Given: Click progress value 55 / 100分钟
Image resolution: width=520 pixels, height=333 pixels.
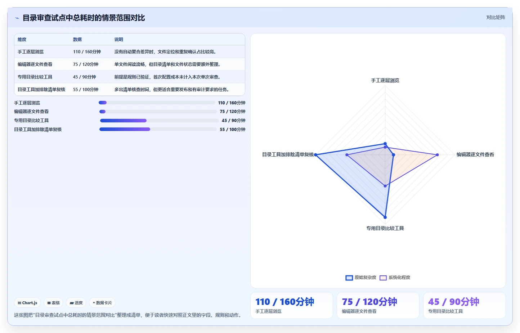Looking at the screenshot, I should click(233, 130).
